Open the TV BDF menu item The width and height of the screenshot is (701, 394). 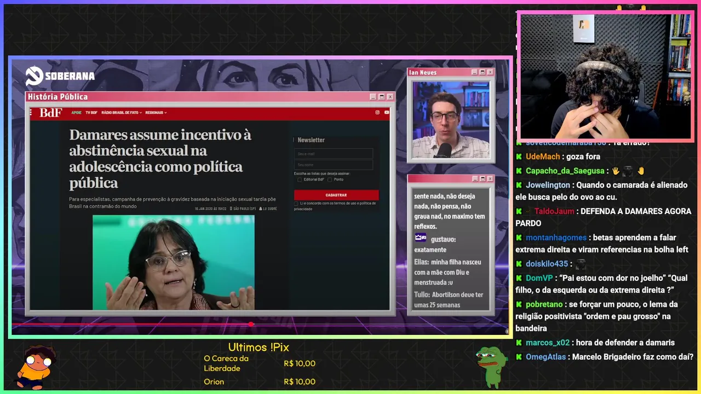click(91, 113)
